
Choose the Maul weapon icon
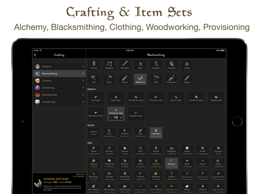click(x=156, y=79)
